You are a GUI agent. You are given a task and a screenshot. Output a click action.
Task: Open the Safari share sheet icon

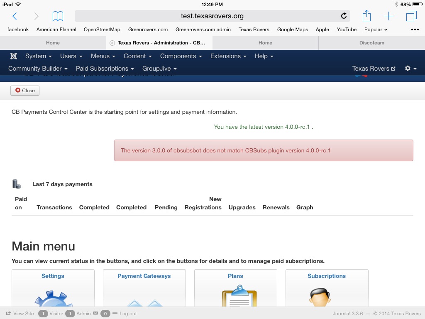click(366, 15)
